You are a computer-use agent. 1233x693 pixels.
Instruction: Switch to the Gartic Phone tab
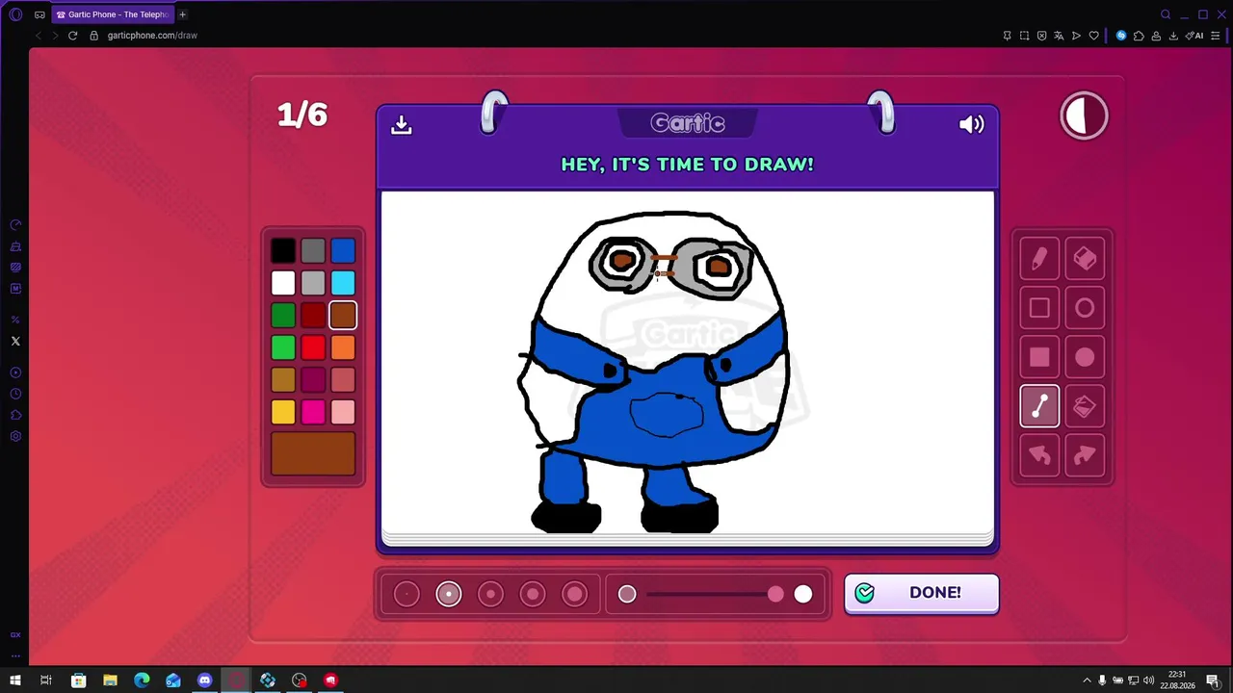pyautogui.click(x=113, y=14)
